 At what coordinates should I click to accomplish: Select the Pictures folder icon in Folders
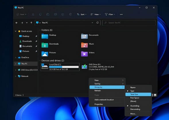click(x=45, y=54)
